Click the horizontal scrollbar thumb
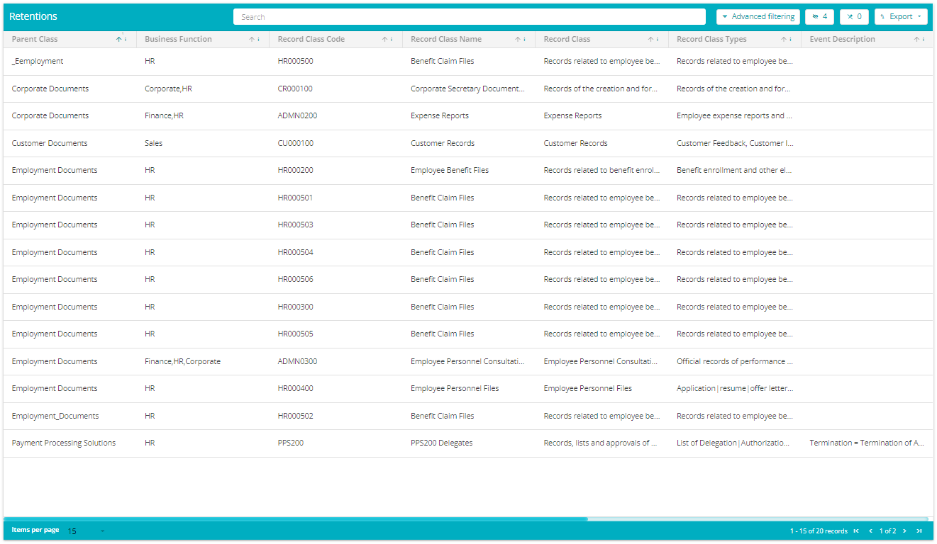937x544 pixels. coord(296,519)
